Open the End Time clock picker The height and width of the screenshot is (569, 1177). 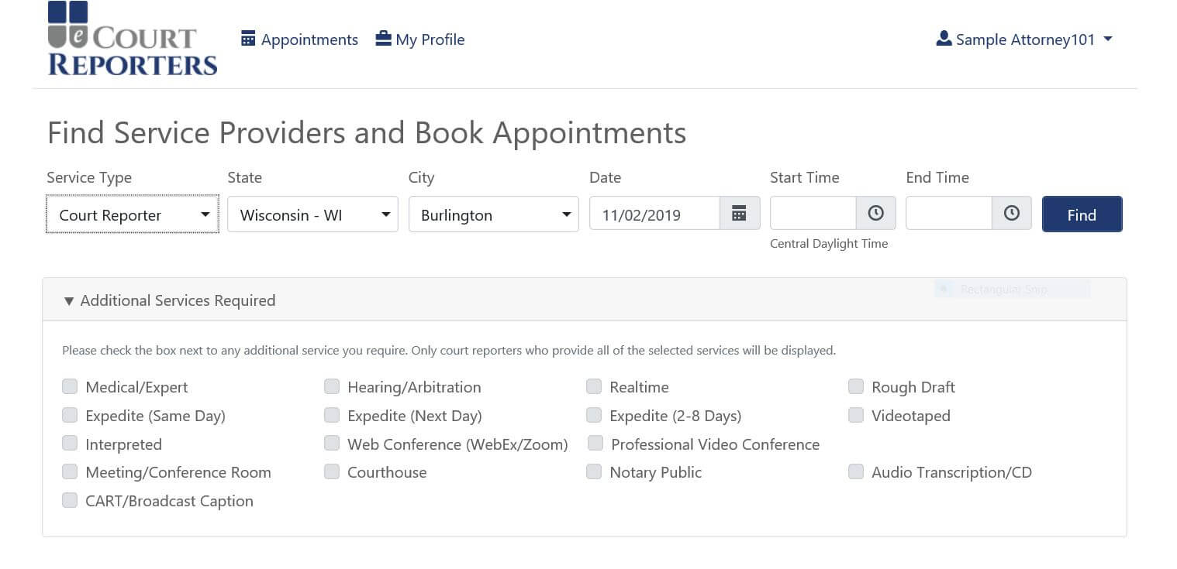coord(1011,214)
